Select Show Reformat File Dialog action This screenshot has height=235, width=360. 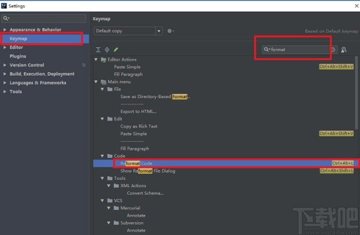pyautogui.click(x=148, y=171)
